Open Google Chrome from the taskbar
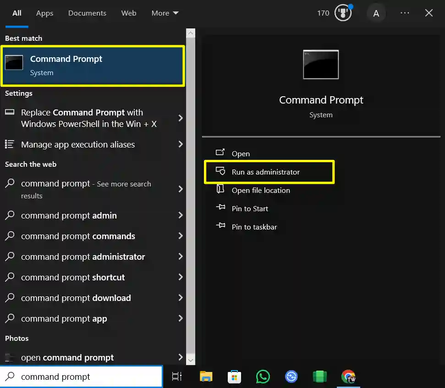This screenshot has height=388, width=445. click(x=348, y=377)
